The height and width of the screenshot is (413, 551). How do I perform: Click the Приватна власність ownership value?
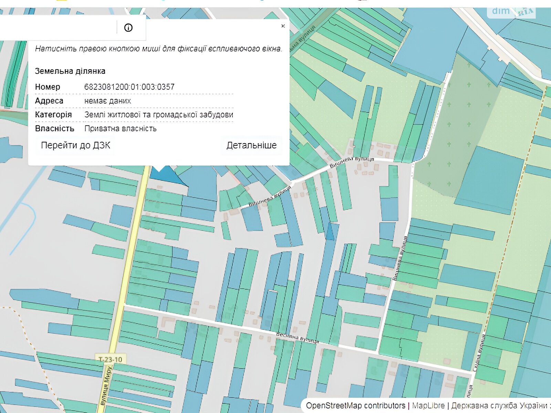[x=121, y=128]
